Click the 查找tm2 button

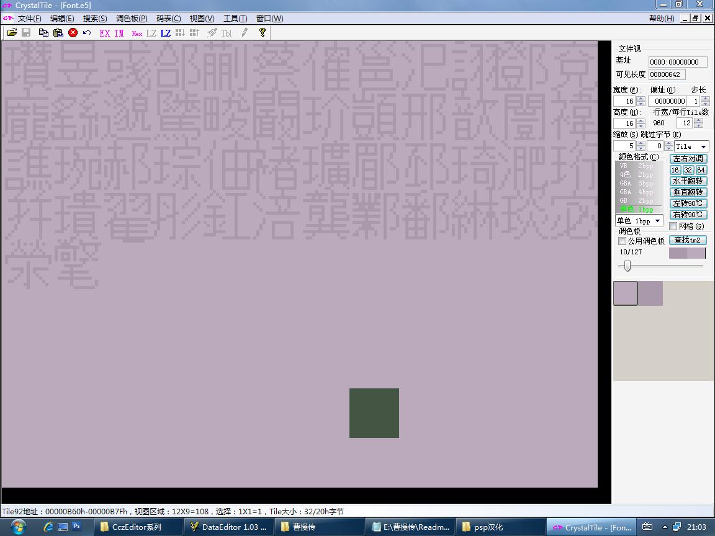click(x=688, y=240)
